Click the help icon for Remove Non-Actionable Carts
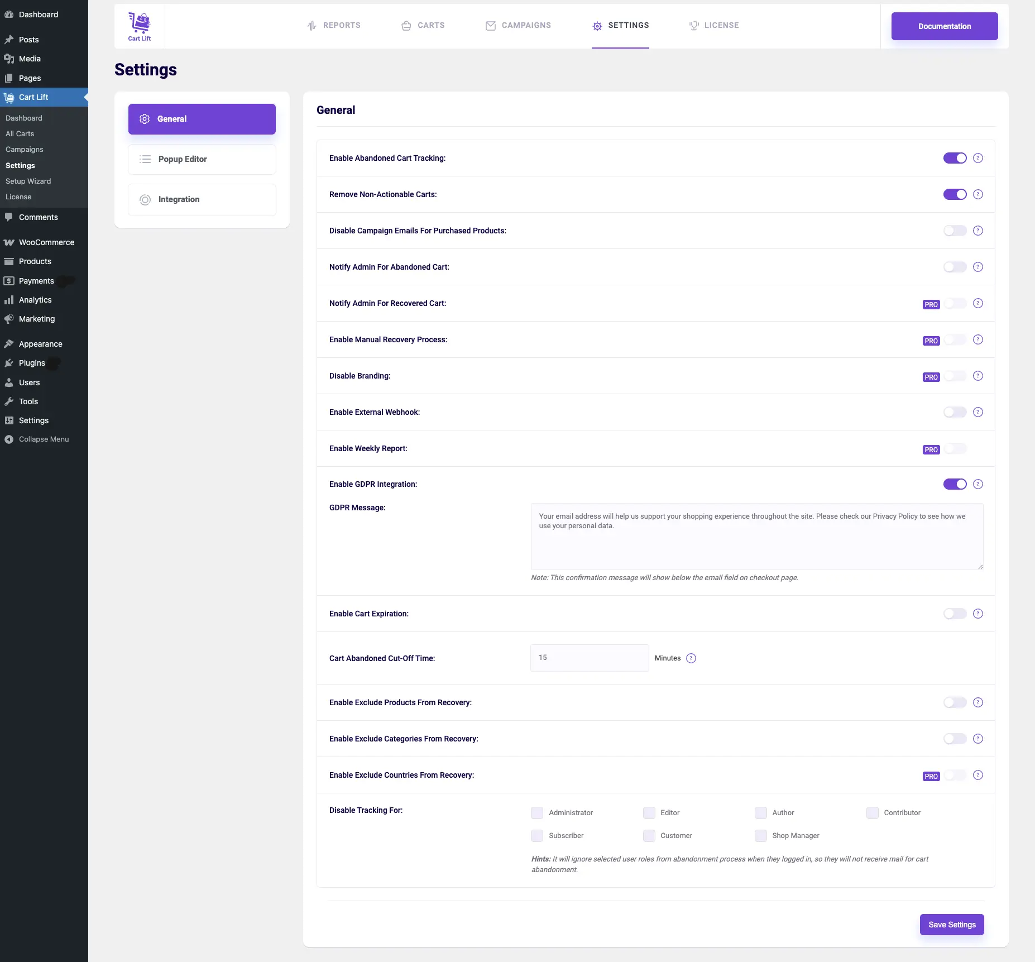The height and width of the screenshot is (962, 1035). [978, 194]
